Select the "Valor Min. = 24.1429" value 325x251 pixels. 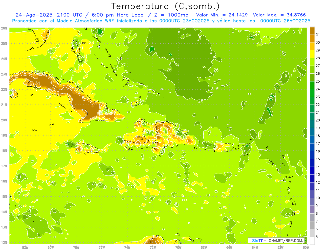coord(222,15)
